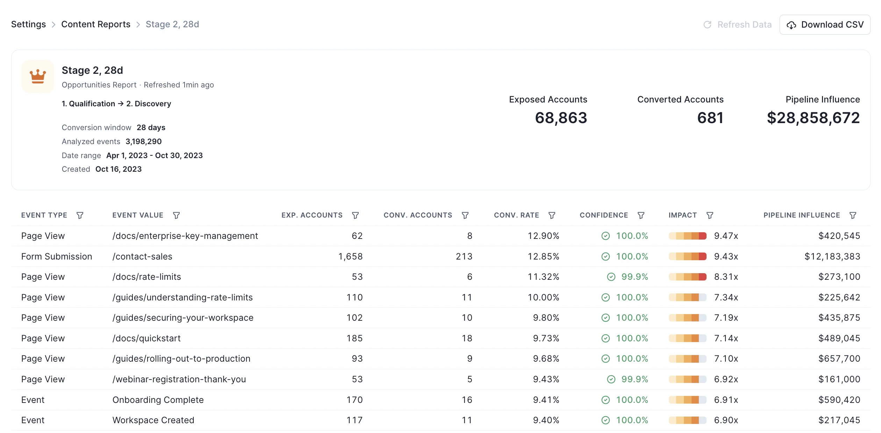This screenshot has width=881, height=433.
Task: Click the Download CSV button
Action: 825,24
